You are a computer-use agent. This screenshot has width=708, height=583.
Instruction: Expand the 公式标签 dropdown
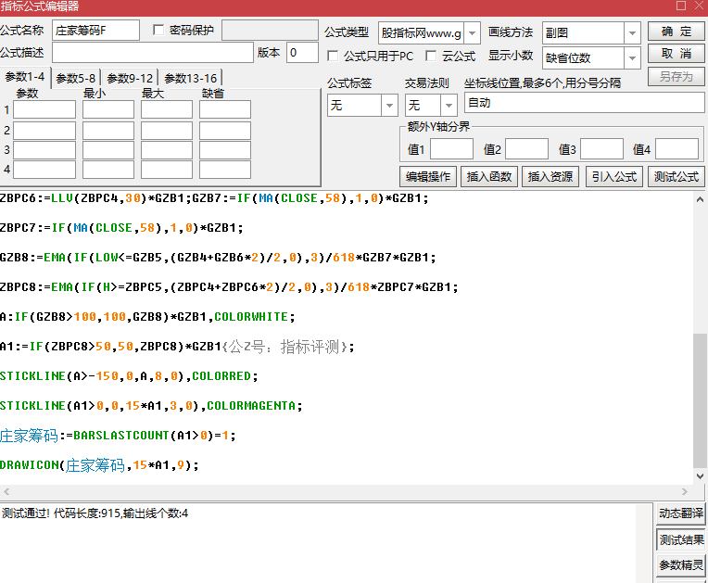click(389, 106)
